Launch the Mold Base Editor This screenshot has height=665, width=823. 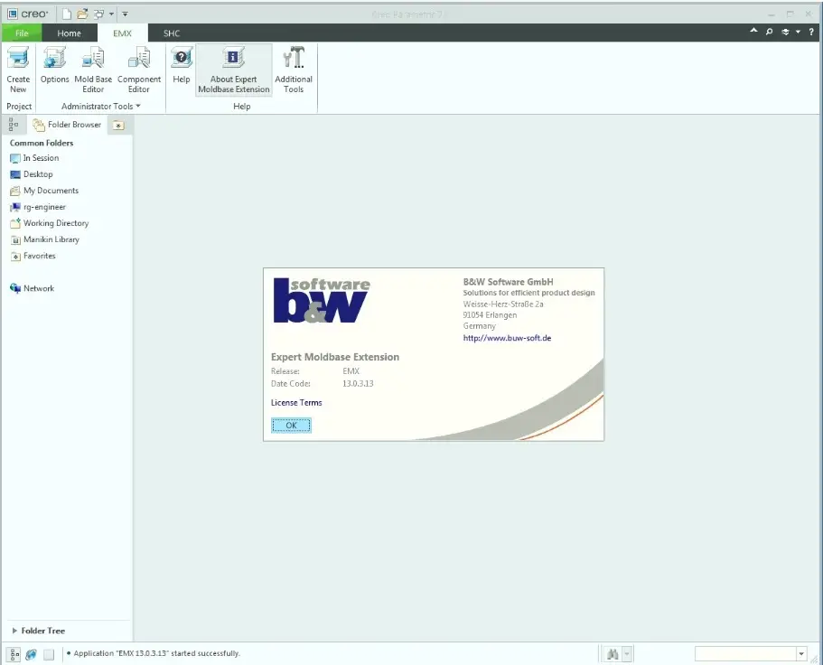pos(93,70)
